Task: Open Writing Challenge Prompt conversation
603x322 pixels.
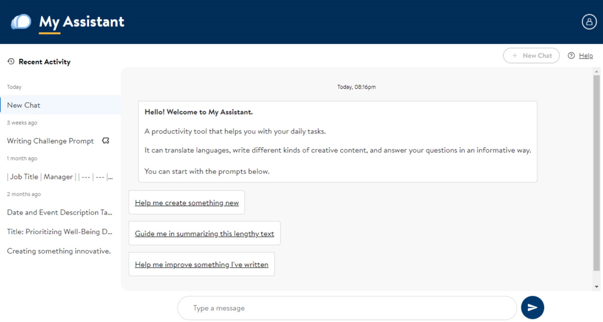Action: (x=50, y=141)
